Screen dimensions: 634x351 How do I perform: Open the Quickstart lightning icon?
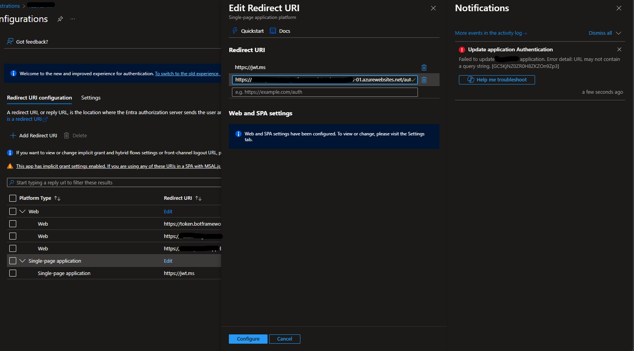pos(235,31)
